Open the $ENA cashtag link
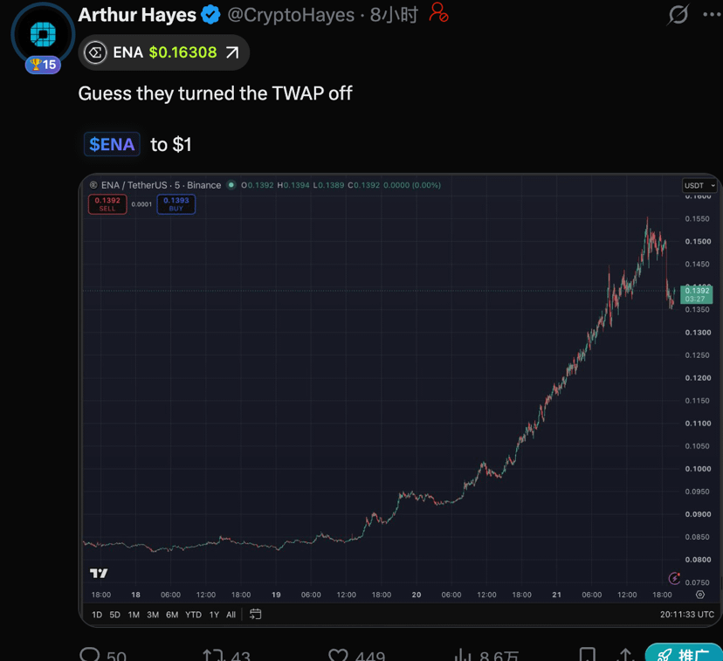723x661 pixels. tap(112, 144)
